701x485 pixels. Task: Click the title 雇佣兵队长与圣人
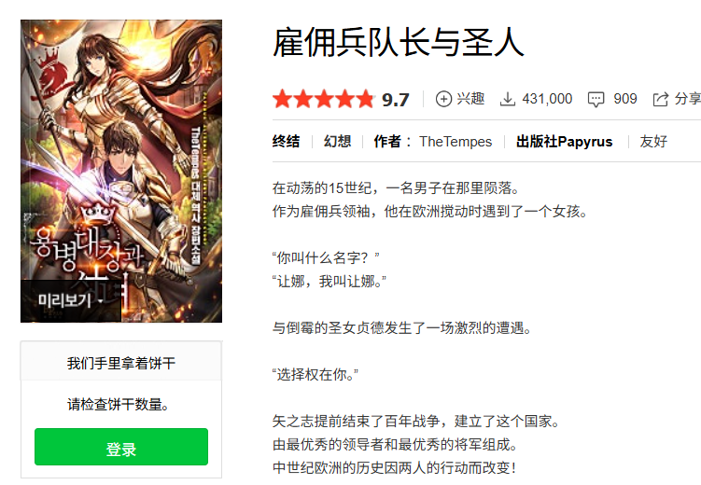tap(398, 42)
